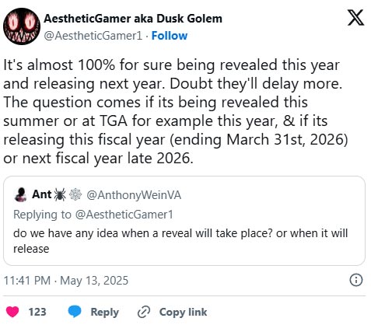Open the AestheticGamer aka Dusk Golem profile name
The width and height of the screenshot is (371, 325).
(133, 19)
